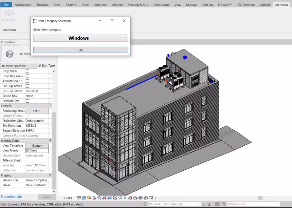Open the Show Rendering Dialog teapot icon

point(99,198)
